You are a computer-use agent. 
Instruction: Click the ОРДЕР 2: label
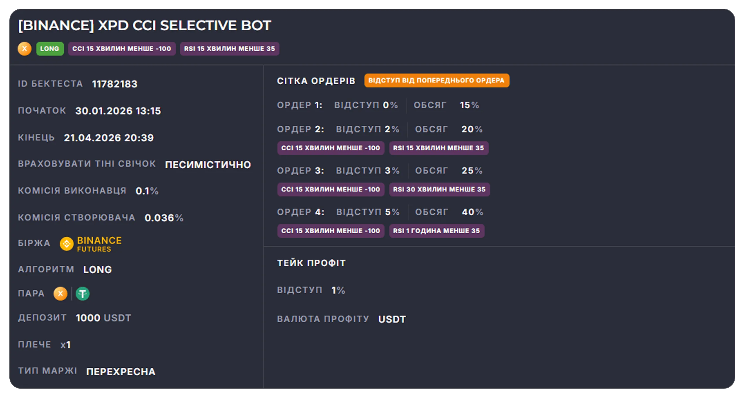point(300,129)
